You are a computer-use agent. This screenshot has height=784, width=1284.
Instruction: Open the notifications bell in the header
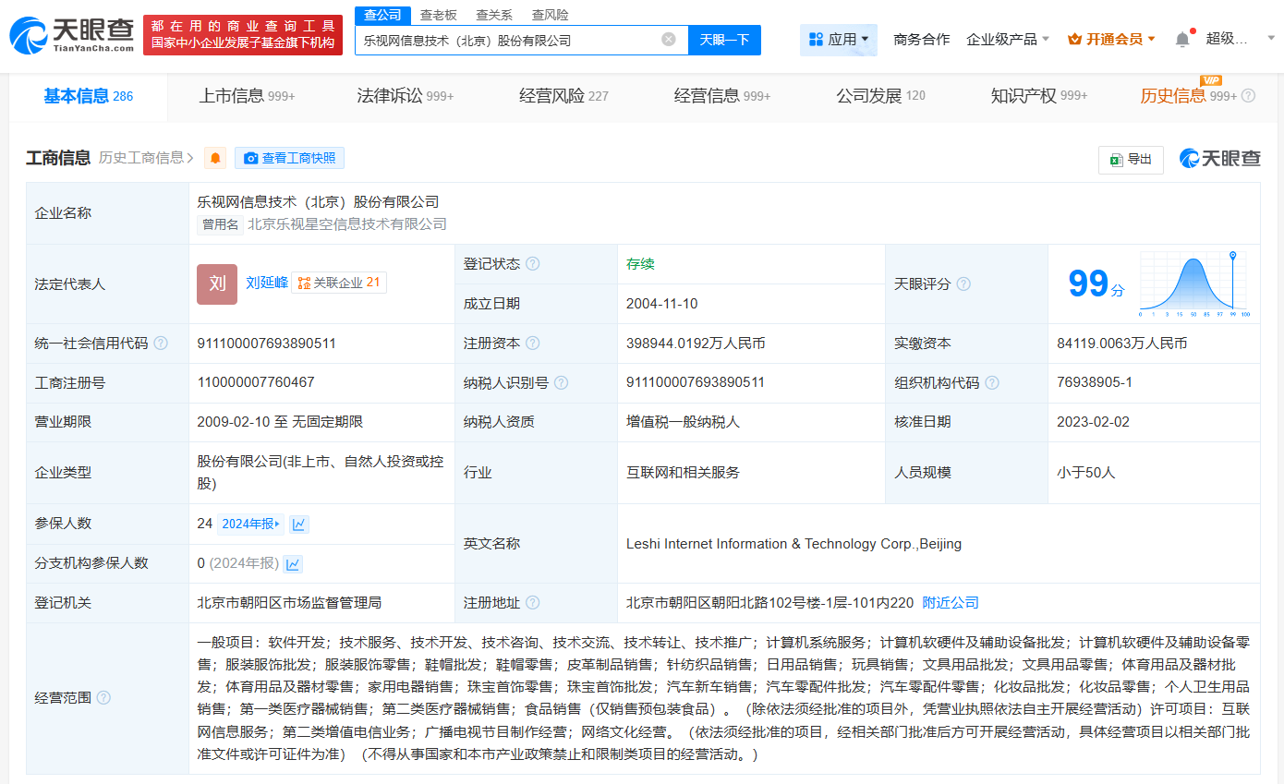pyautogui.click(x=1182, y=39)
